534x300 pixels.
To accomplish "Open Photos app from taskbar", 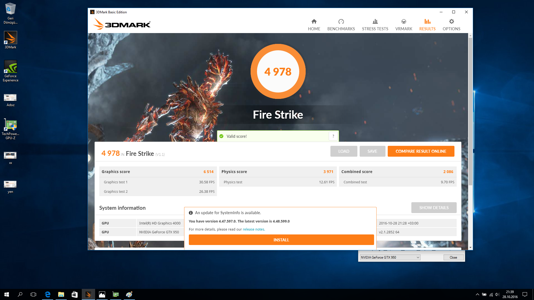I will pyautogui.click(x=102, y=294).
